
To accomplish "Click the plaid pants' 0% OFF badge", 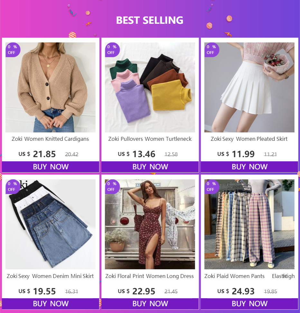I will point(211,187).
